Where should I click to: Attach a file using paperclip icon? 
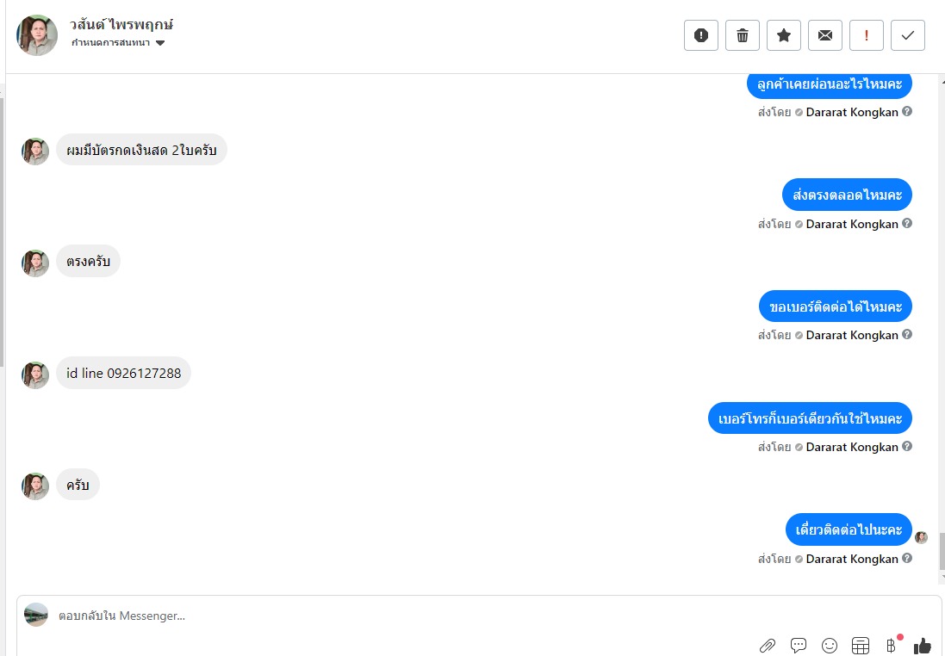point(768,646)
